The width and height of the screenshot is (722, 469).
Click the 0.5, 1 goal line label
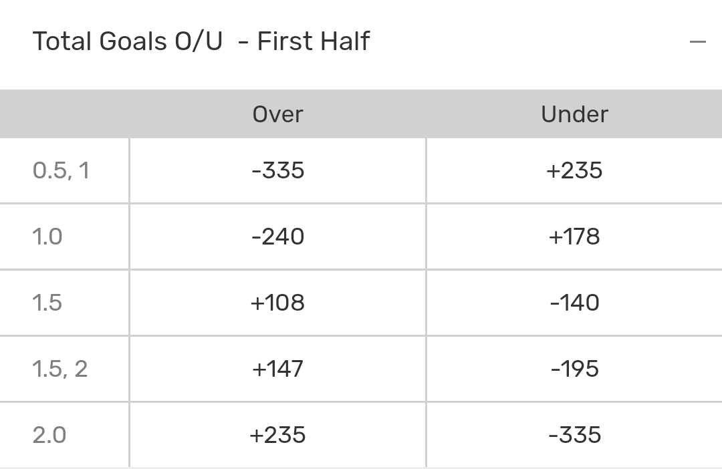[61, 170]
